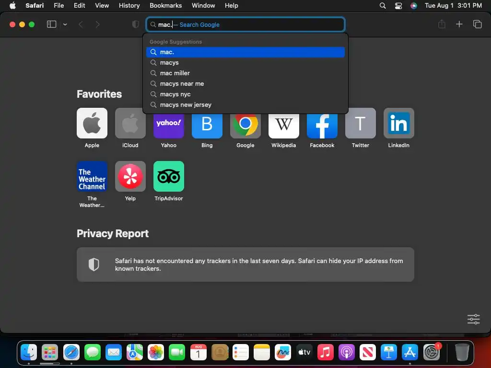Screen dimensions: 491x368
Task: Click the date and time clock
Action: [453, 6]
